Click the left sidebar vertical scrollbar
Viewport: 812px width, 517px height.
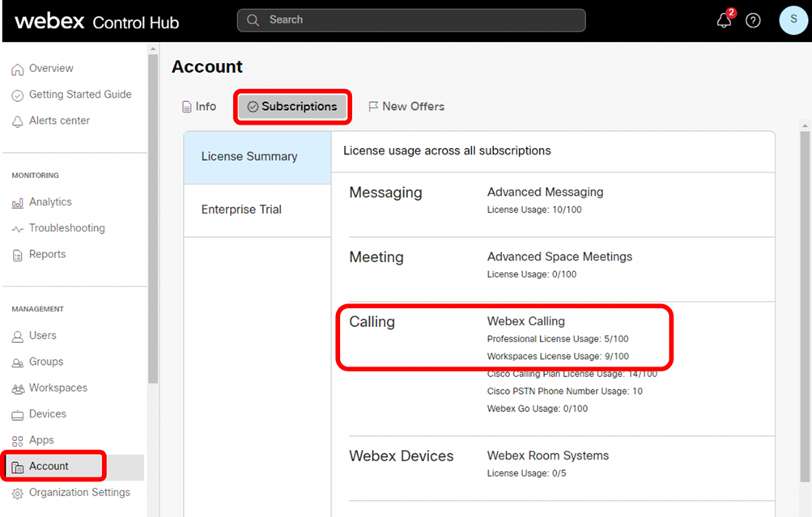click(153, 243)
